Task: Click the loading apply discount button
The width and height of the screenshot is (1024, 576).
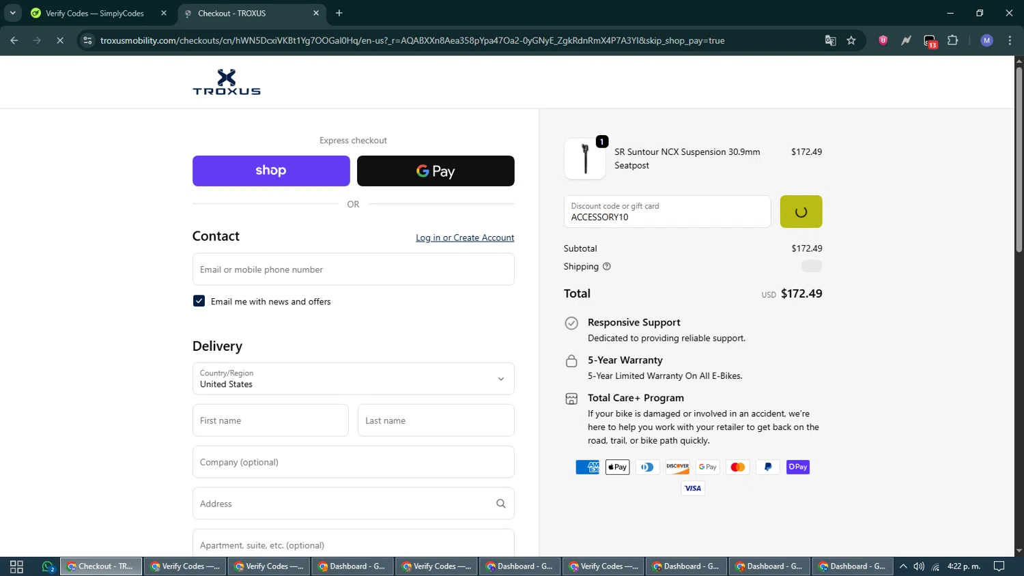Action: (801, 212)
